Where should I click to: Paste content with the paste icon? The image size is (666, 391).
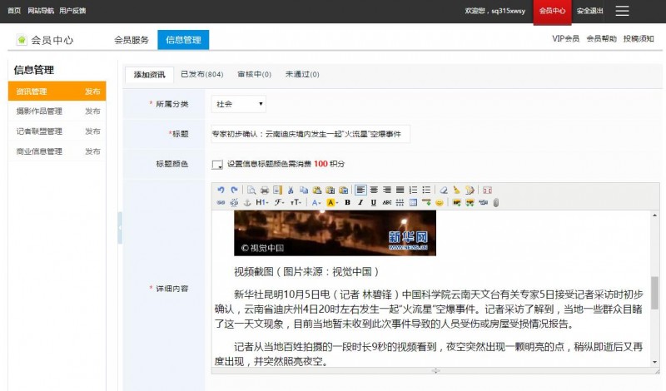click(317, 190)
